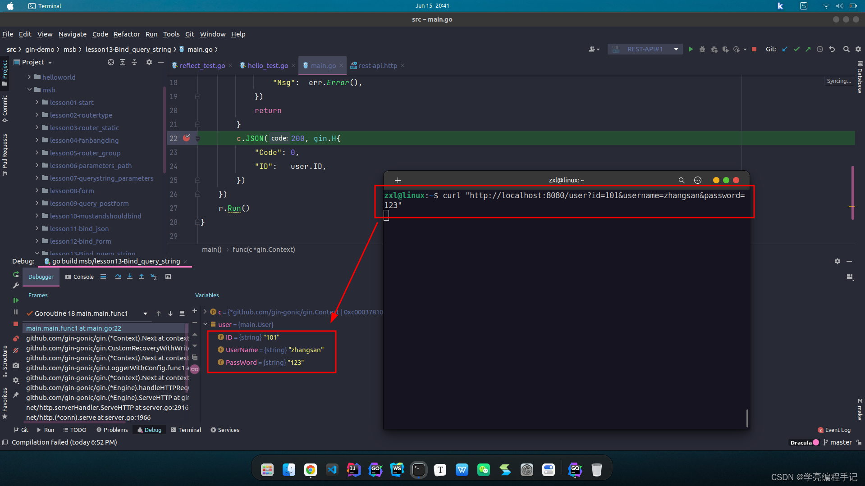Open Visual Studio Code from the dock
Screen dimensions: 865x486
click(332, 470)
